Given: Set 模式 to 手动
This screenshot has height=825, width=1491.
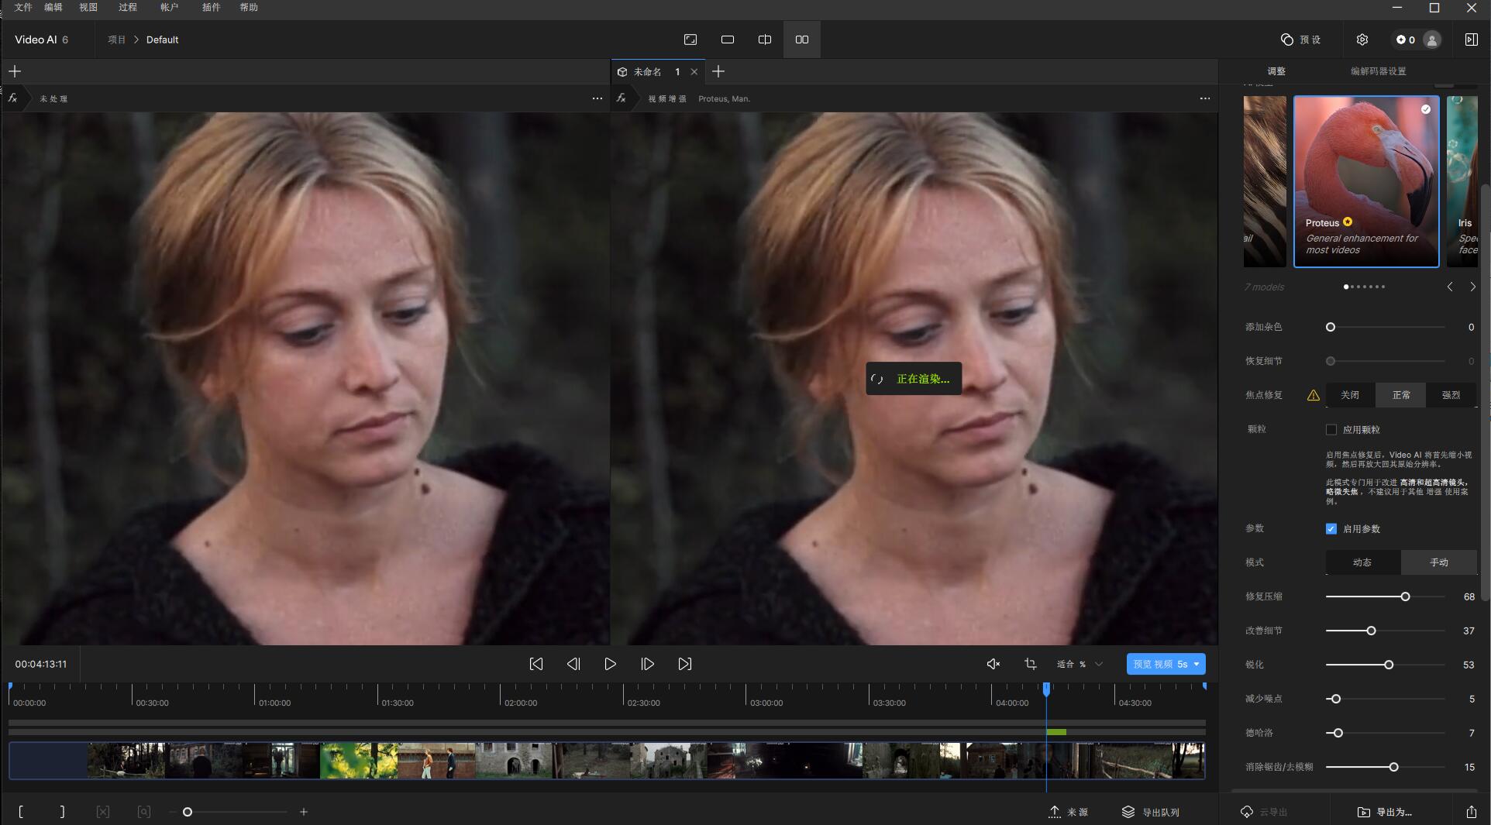Looking at the screenshot, I should 1439,562.
